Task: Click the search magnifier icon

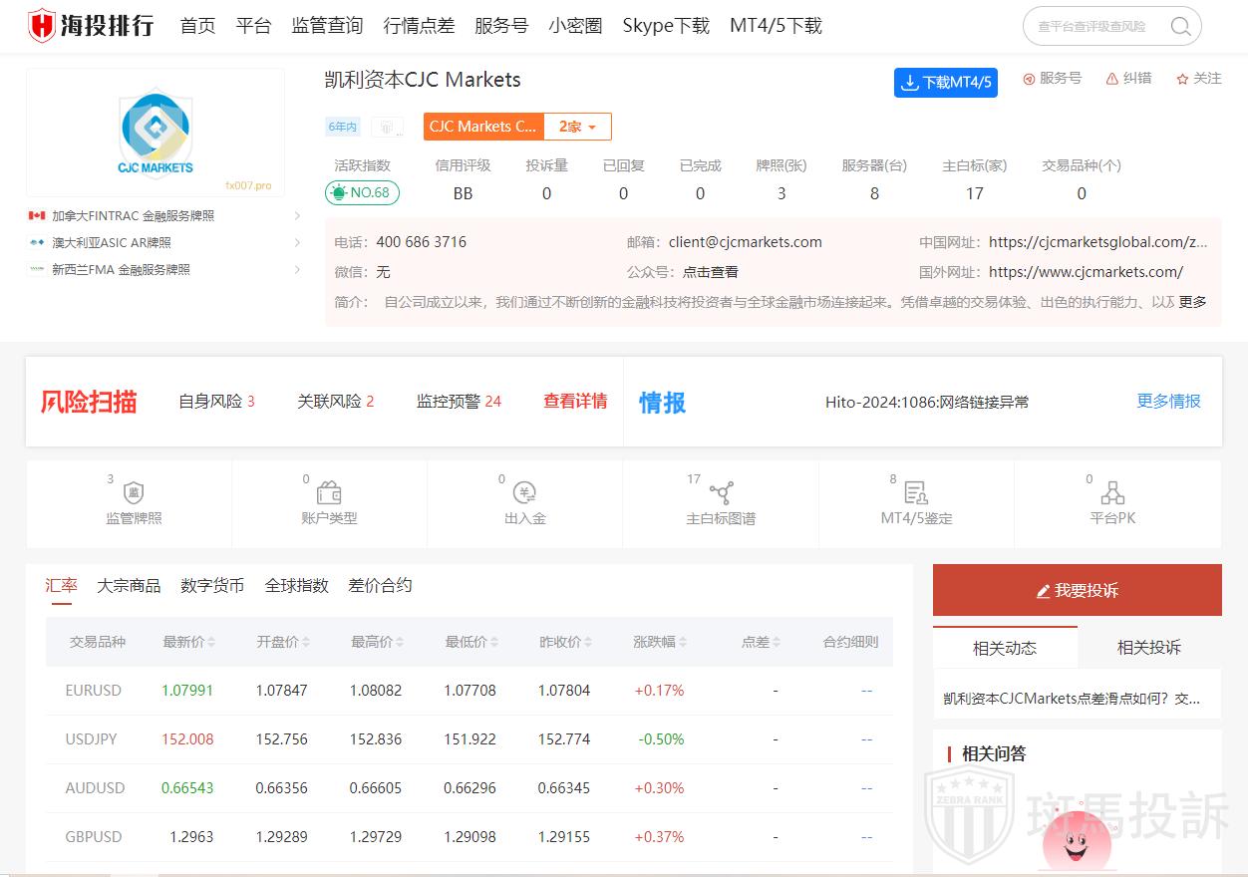Action: click(x=1180, y=27)
